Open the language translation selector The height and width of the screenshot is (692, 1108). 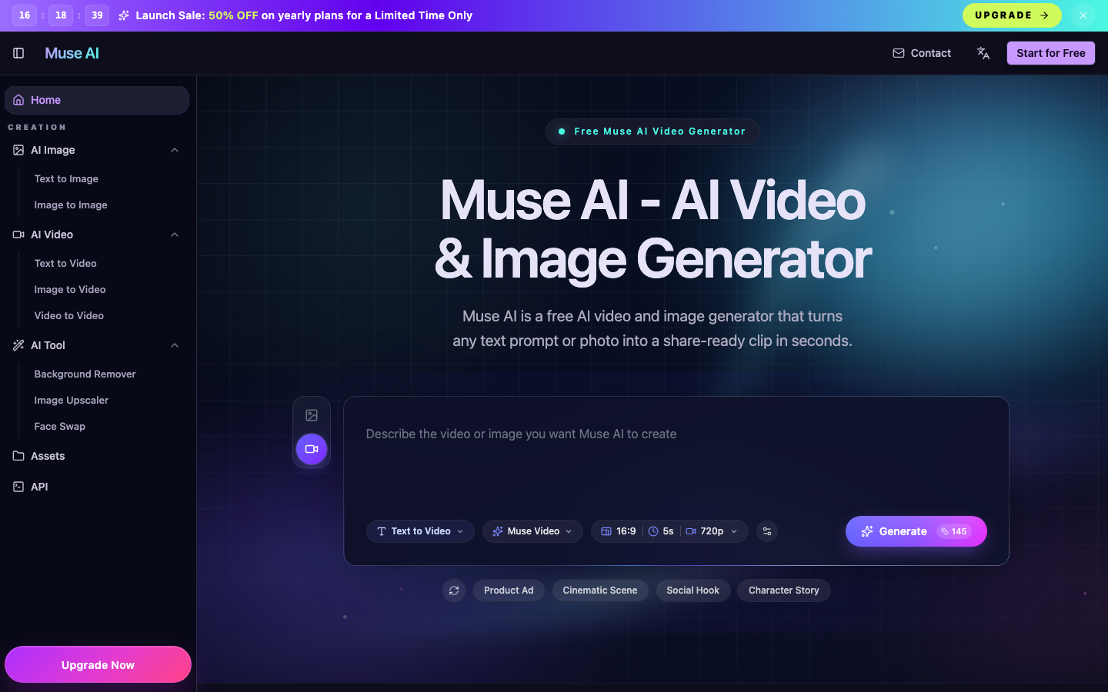983,53
